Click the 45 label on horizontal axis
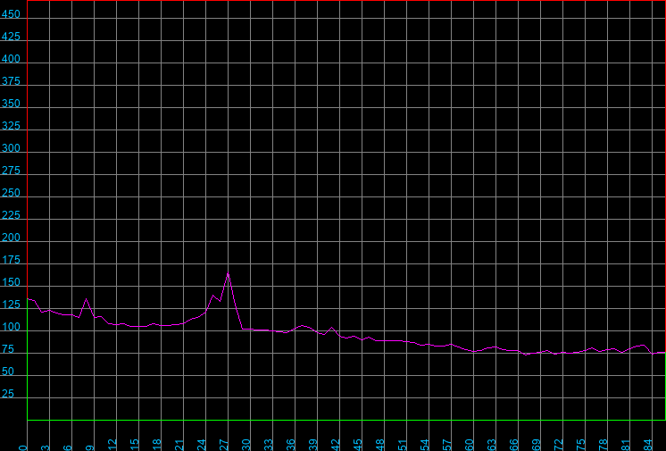This screenshot has height=451, width=666. click(x=357, y=445)
